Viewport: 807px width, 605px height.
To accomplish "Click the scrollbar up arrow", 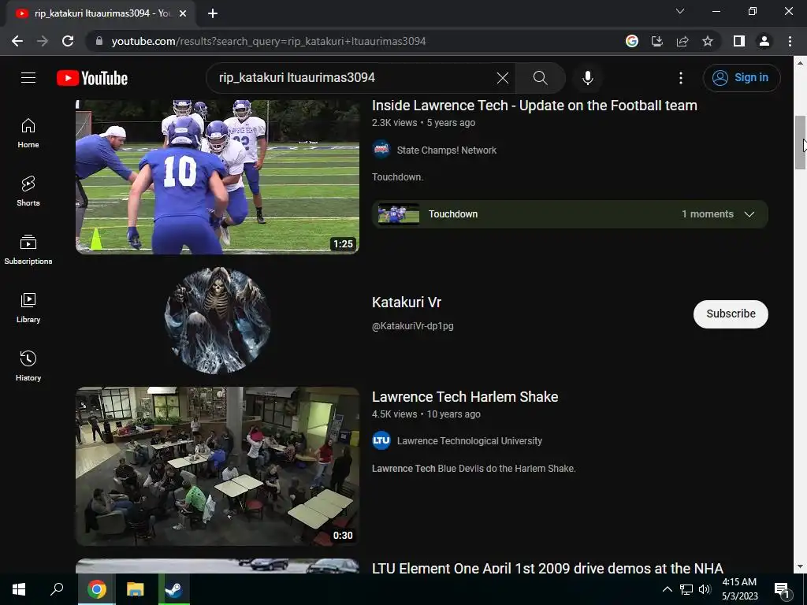I will coord(800,63).
